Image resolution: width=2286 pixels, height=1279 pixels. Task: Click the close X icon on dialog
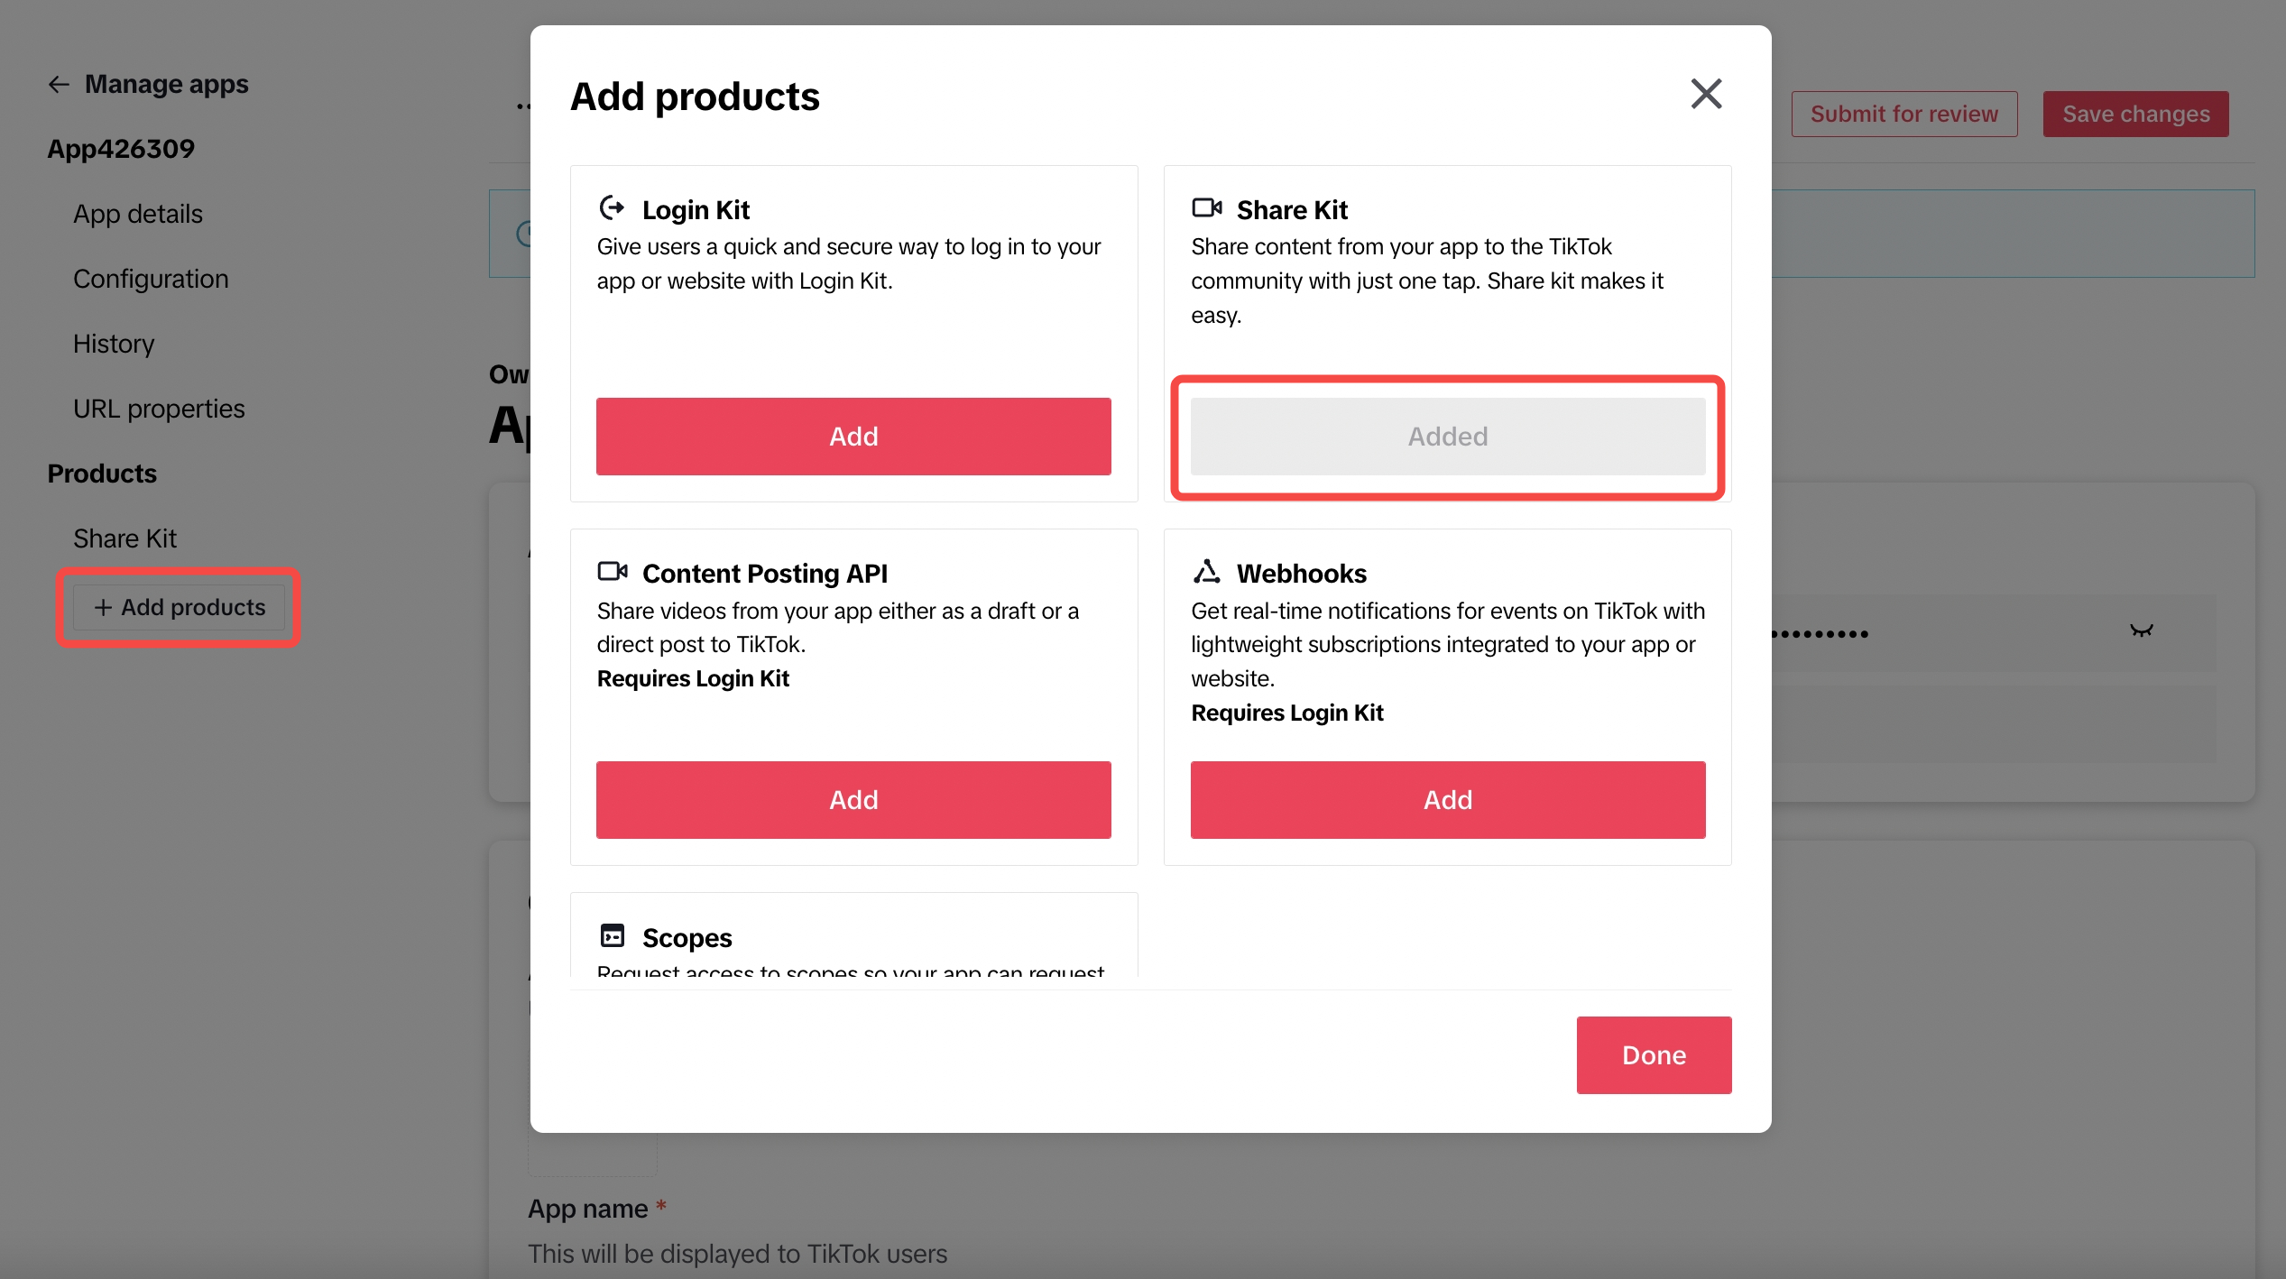[1705, 93]
